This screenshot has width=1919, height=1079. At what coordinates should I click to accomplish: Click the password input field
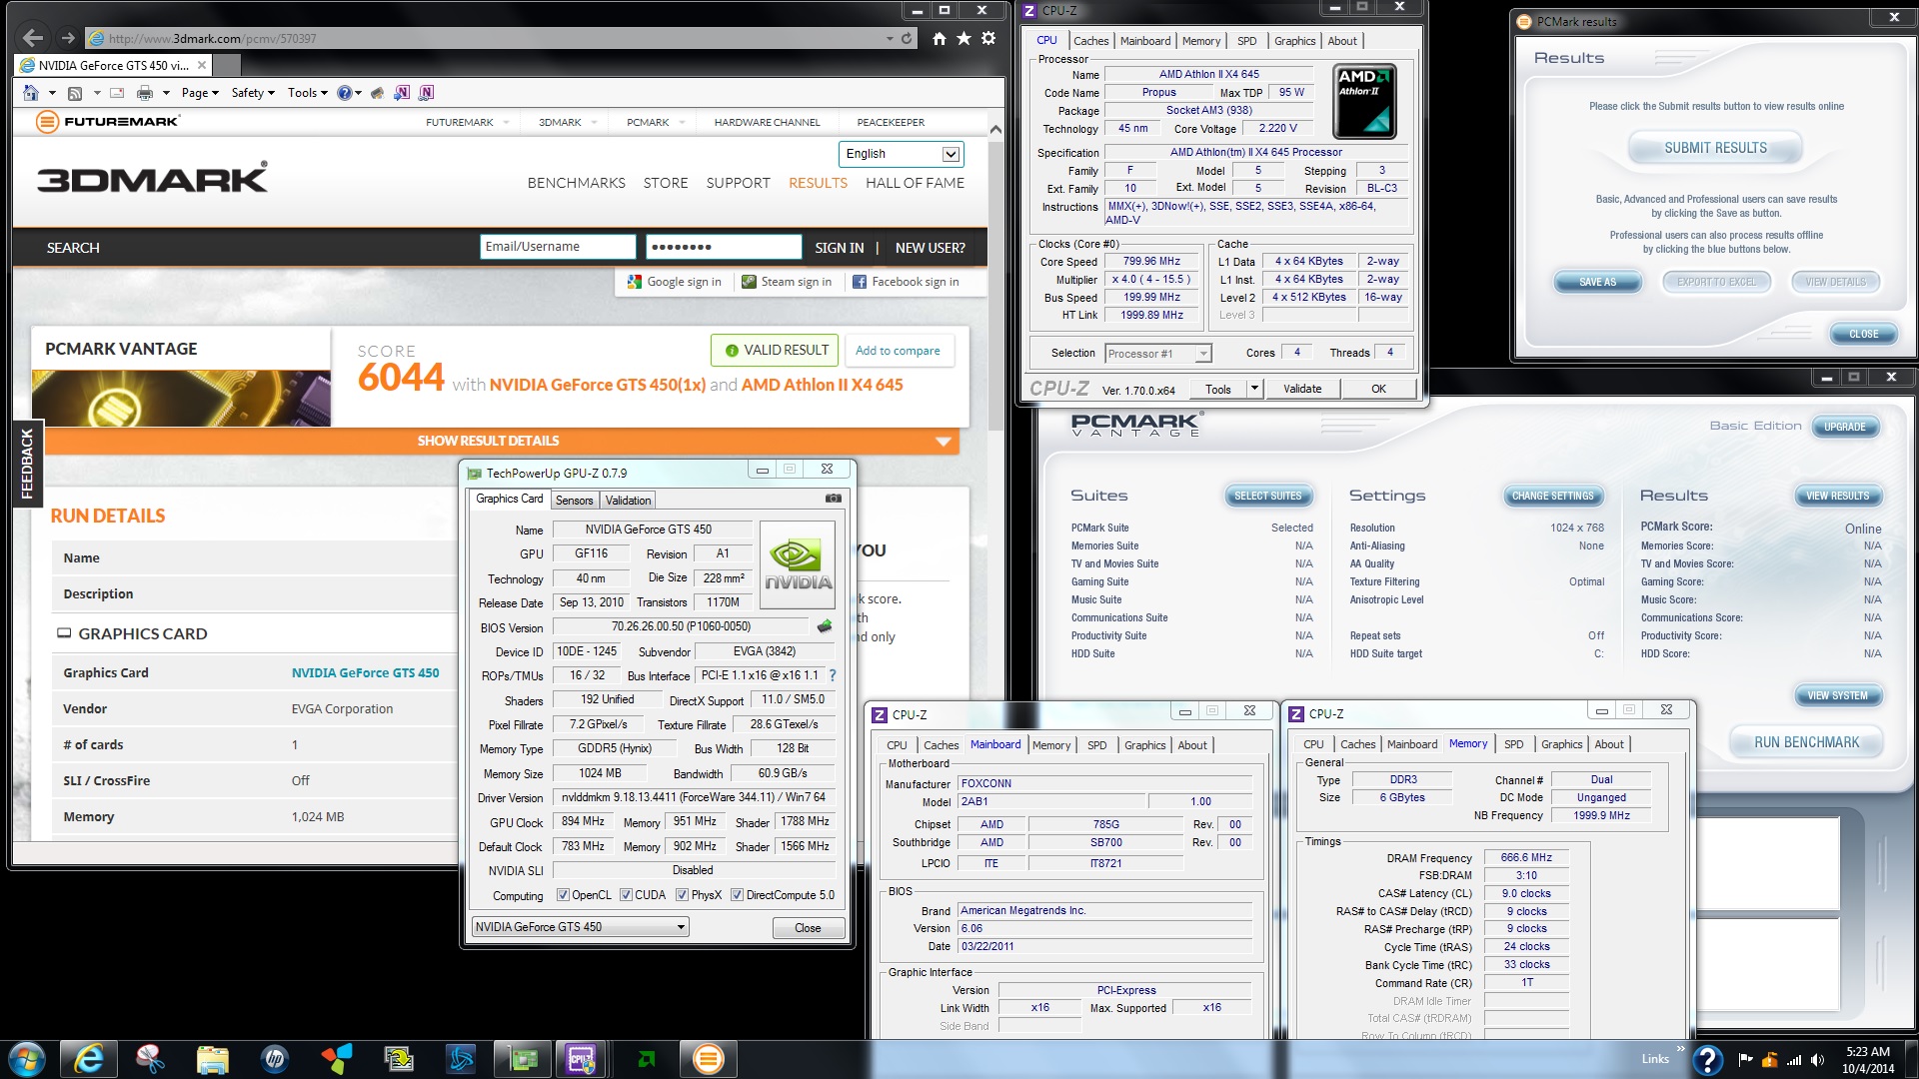tap(724, 247)
